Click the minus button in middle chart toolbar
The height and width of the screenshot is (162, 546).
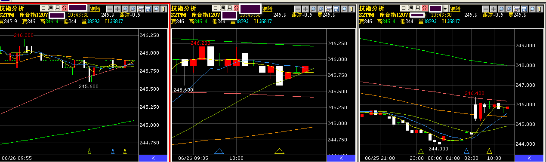[298, 9]
